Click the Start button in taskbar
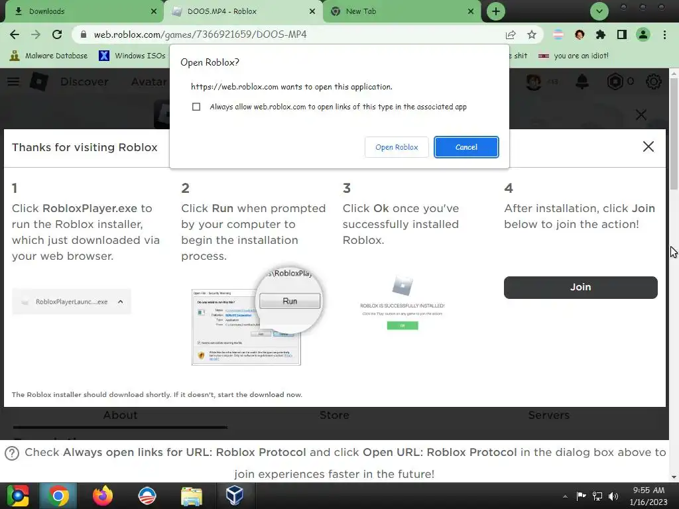Screen dimensions: 679x509 point(18,496)
